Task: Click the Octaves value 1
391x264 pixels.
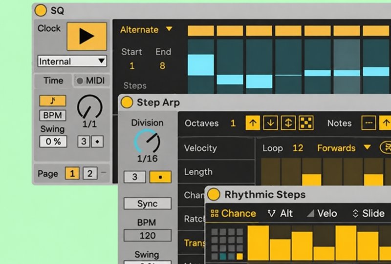Action: (233, 123)
